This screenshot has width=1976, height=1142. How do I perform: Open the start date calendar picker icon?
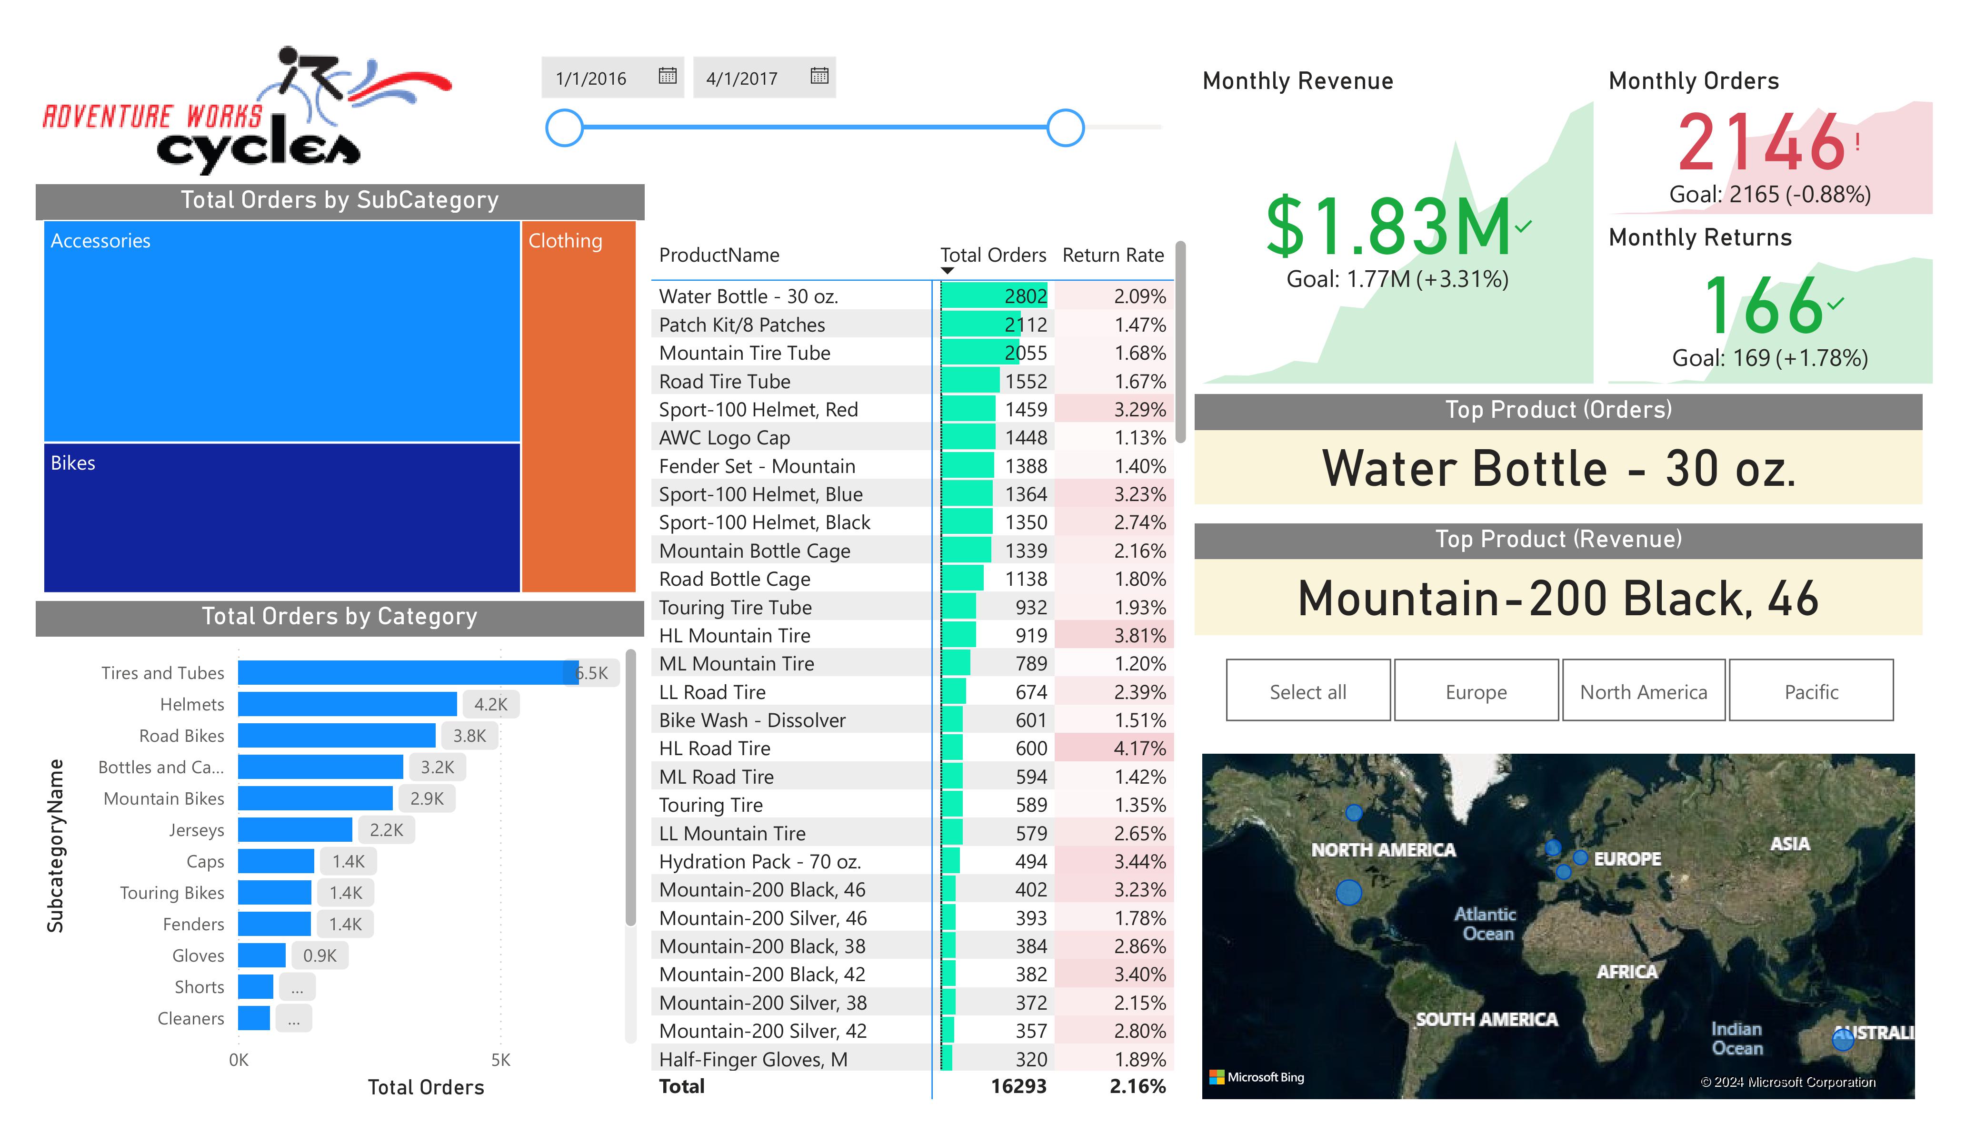coord(667,76)
